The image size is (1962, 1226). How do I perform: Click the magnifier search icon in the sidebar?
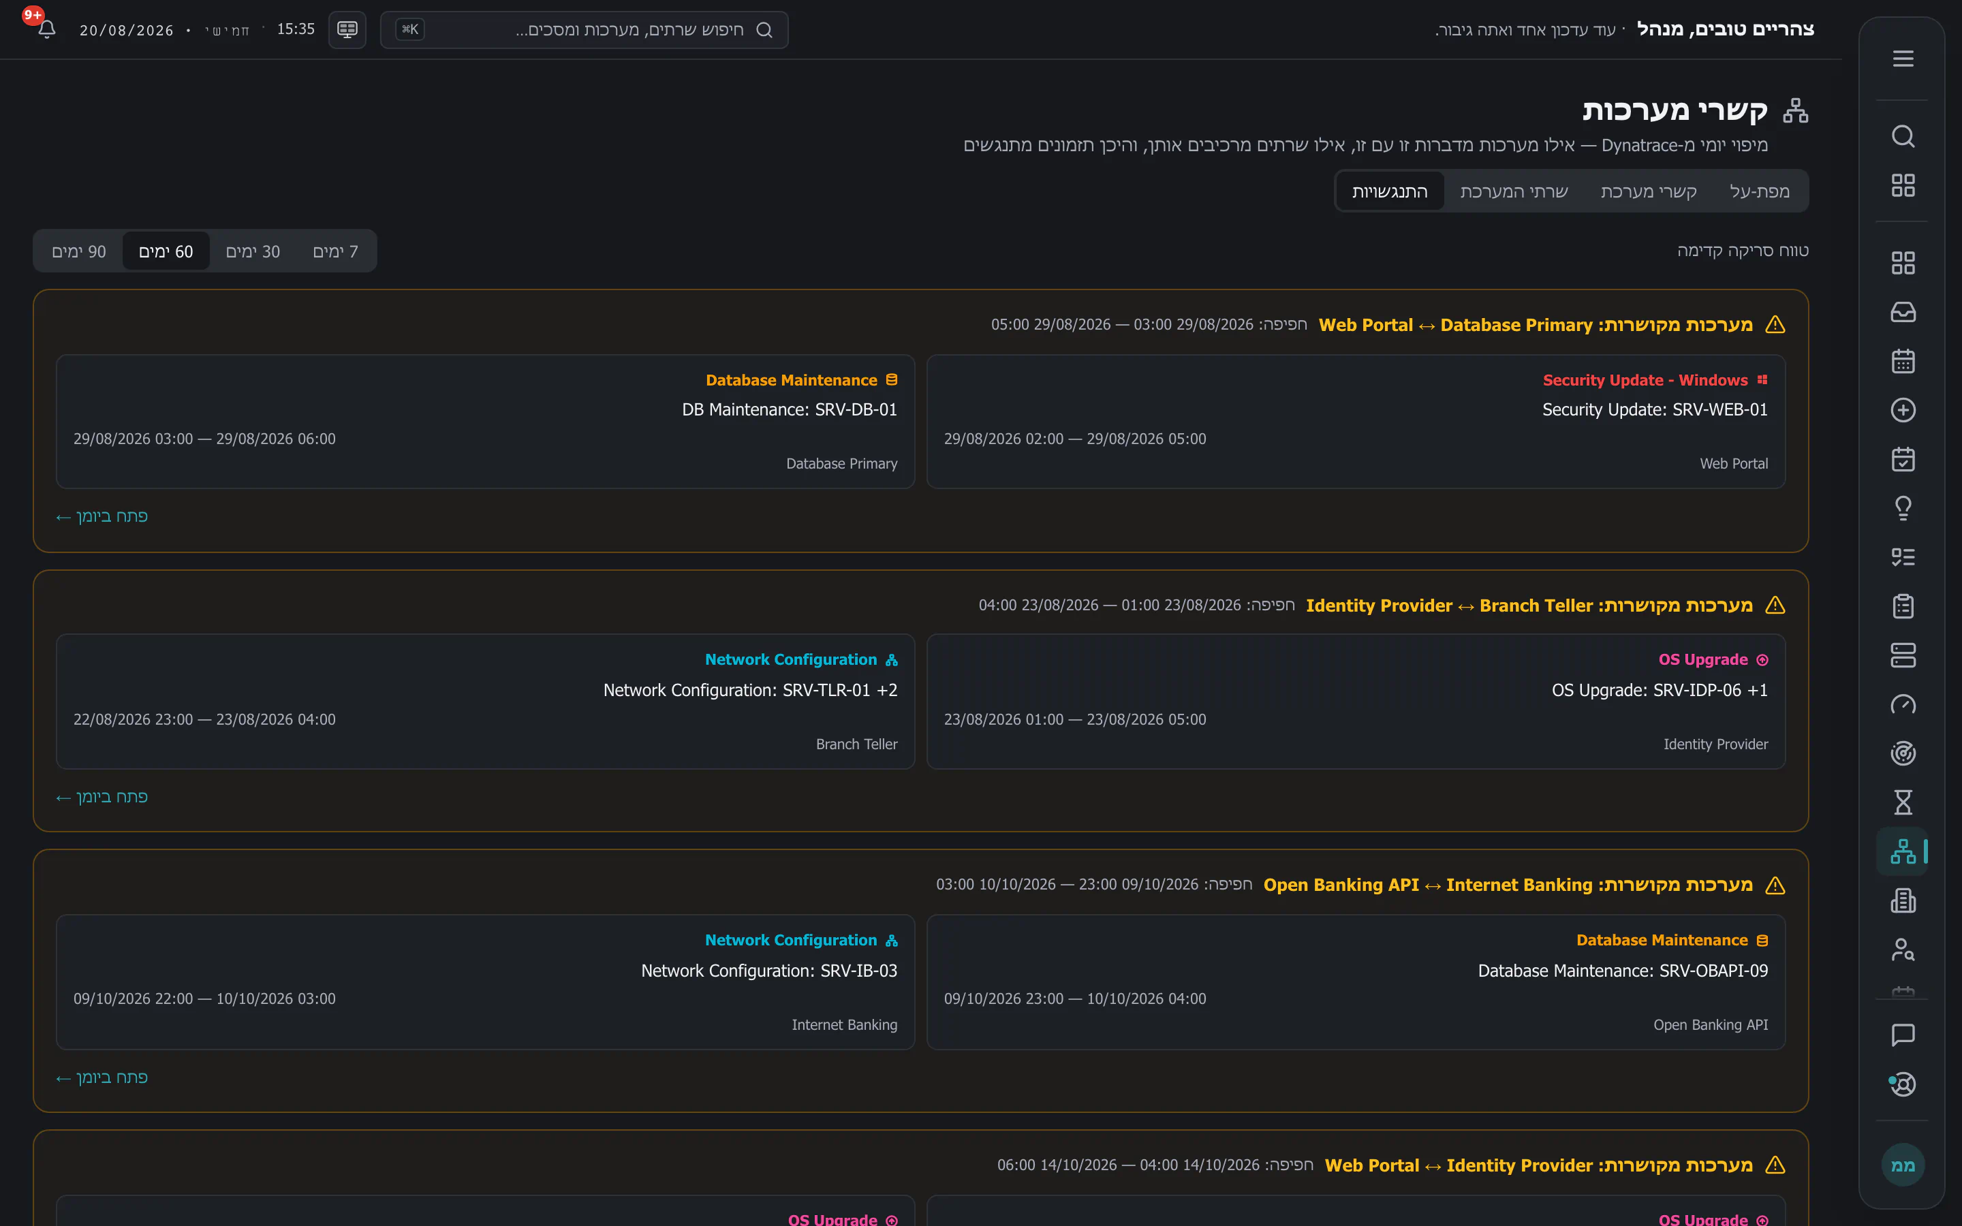tap(1903, 136)
